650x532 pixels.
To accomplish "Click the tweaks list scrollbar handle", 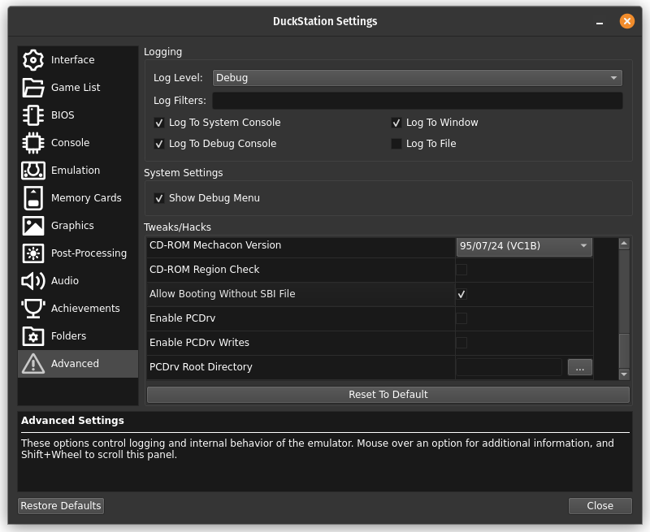I will click(x=624, y=351).
